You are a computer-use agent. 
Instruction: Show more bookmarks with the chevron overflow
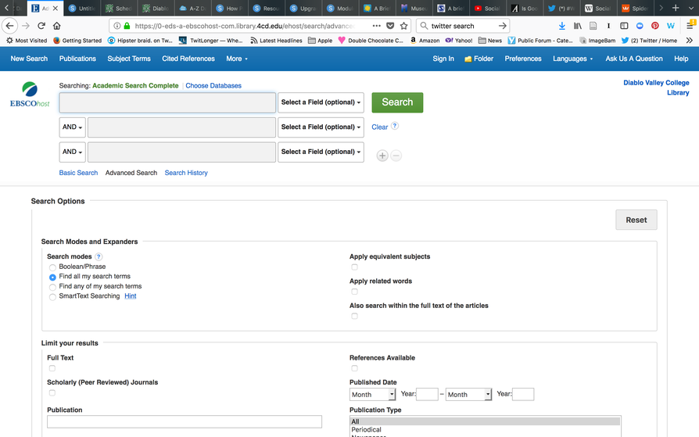(689, 40)
